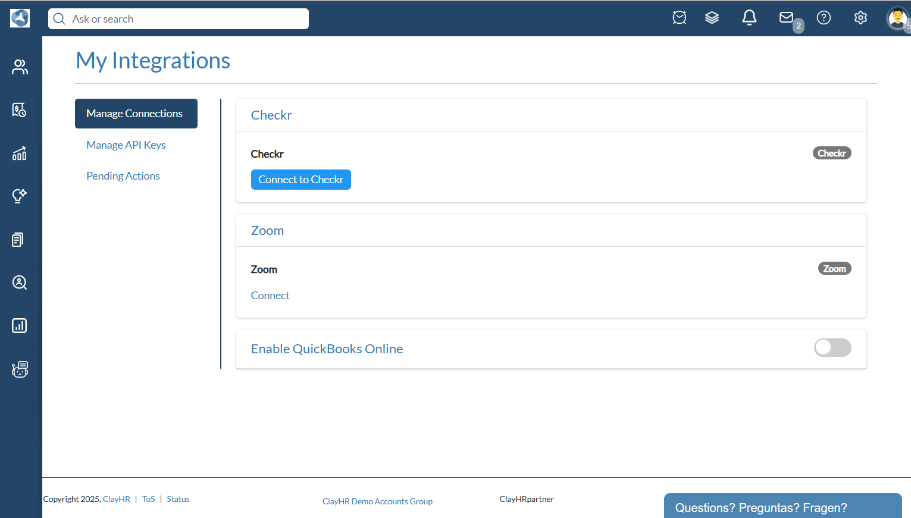Focus the Ask or search field

tap(179, 19)
